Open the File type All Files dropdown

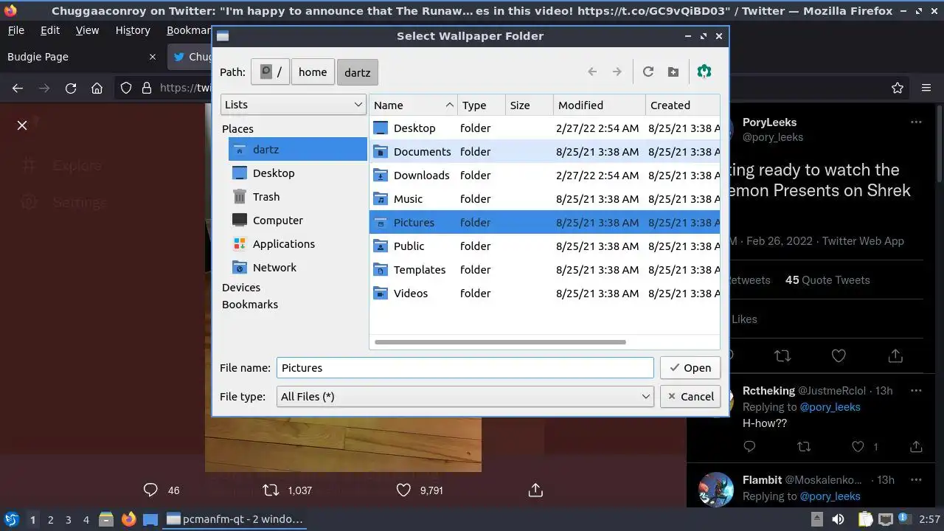coord(465,396)
